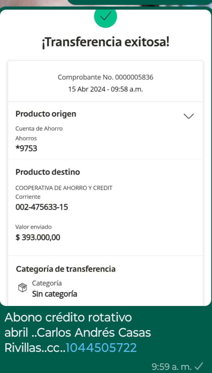Click the Producto origen heading
The height and width of the screenshot is (373, 212).
[46, 114]
